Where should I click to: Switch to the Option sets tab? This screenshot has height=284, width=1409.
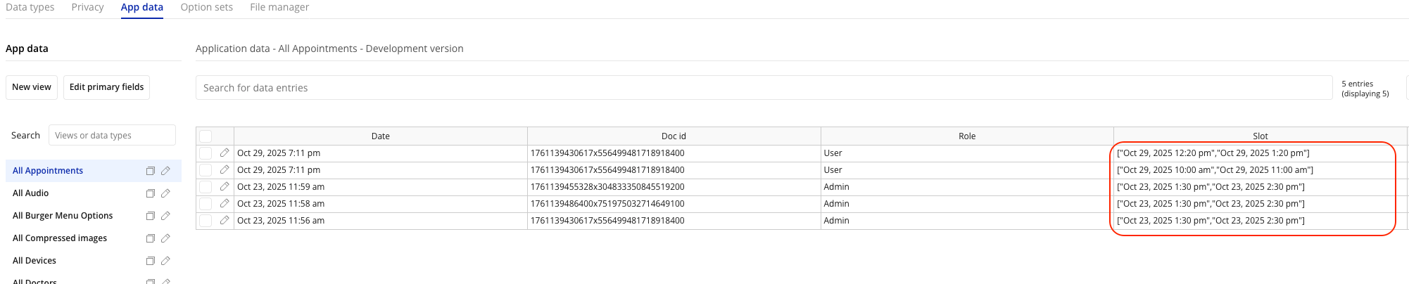click(x=206, y=7)
